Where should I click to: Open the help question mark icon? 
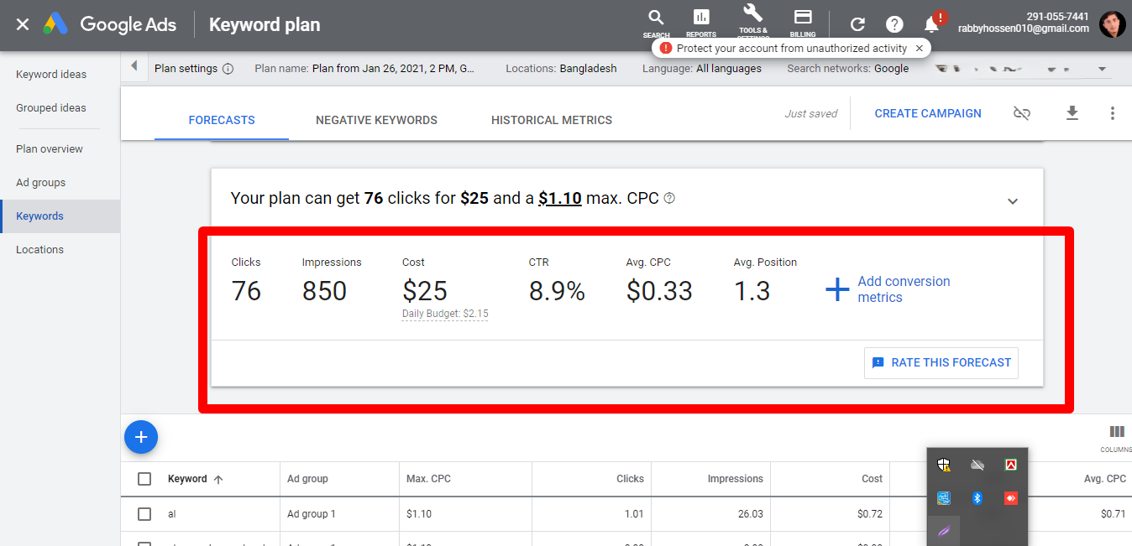point(894,24)
